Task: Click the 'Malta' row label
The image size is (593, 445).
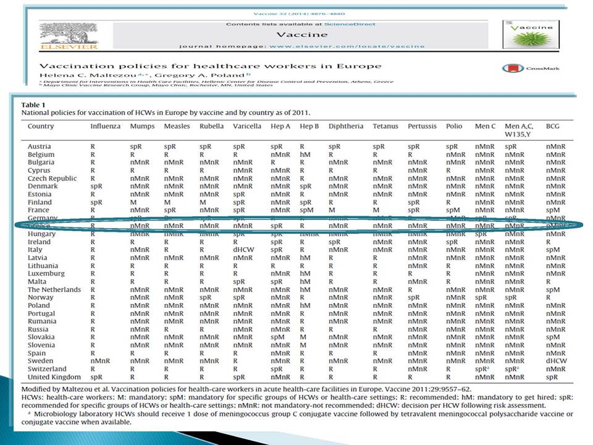Action: [37, 282]
